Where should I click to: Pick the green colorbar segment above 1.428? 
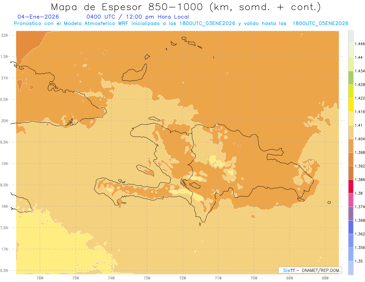coord(351,78)
